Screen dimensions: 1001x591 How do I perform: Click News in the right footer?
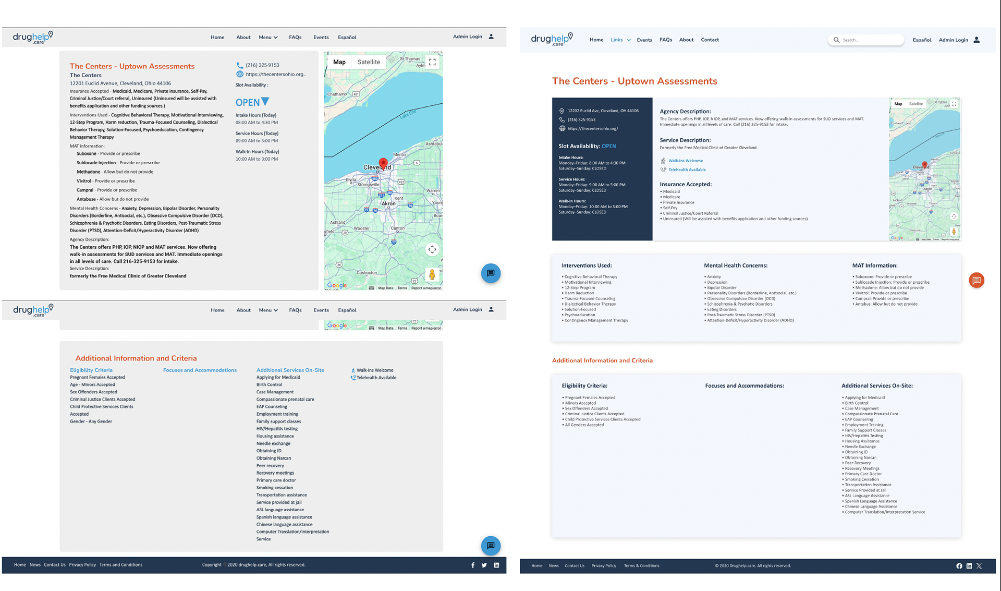point(554,566)
